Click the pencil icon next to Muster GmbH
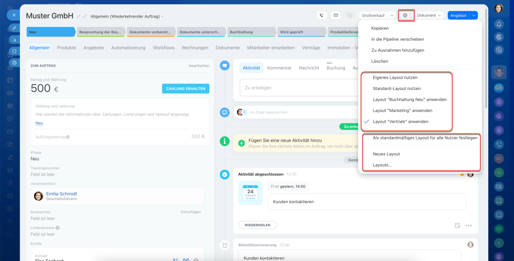 click(79, 16)
